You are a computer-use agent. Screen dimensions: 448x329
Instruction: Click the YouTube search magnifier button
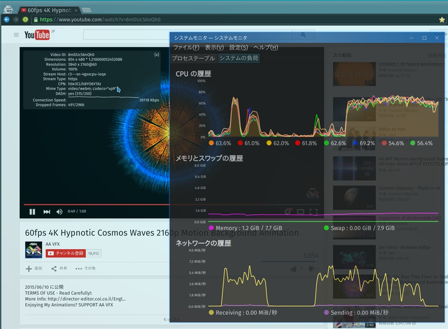(x=303, y=35)
